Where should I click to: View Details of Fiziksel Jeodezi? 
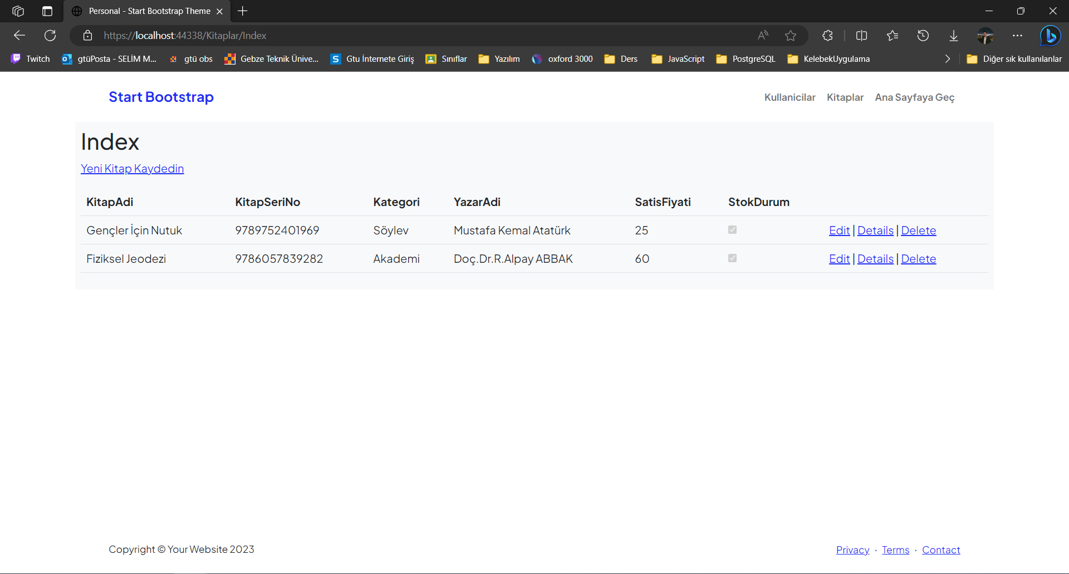point(875,259)
